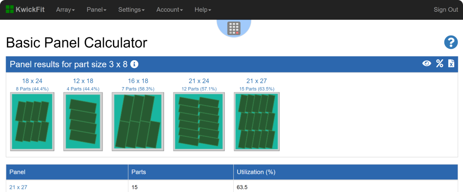
Task: Click the KwickFit logo icon
Action: (10, 10)
